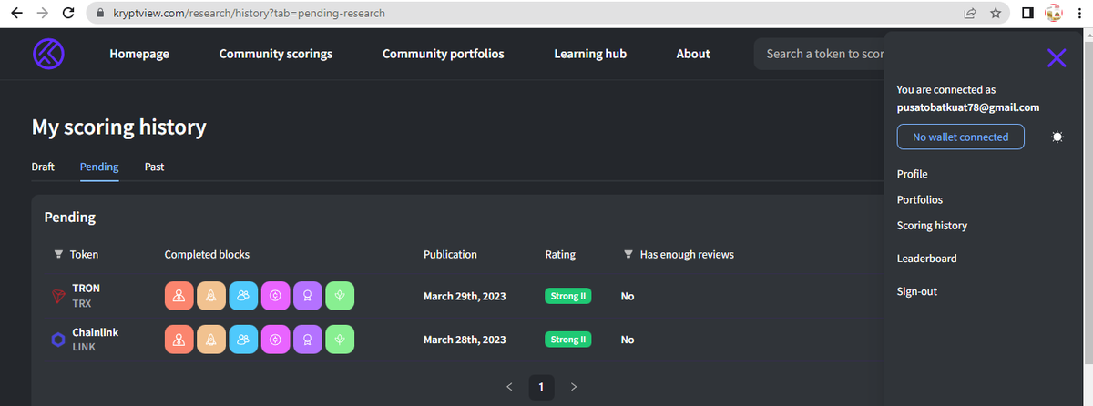Select page 1 in pagination
This screenshot has height=406, width=1093.
click(541, 387)
